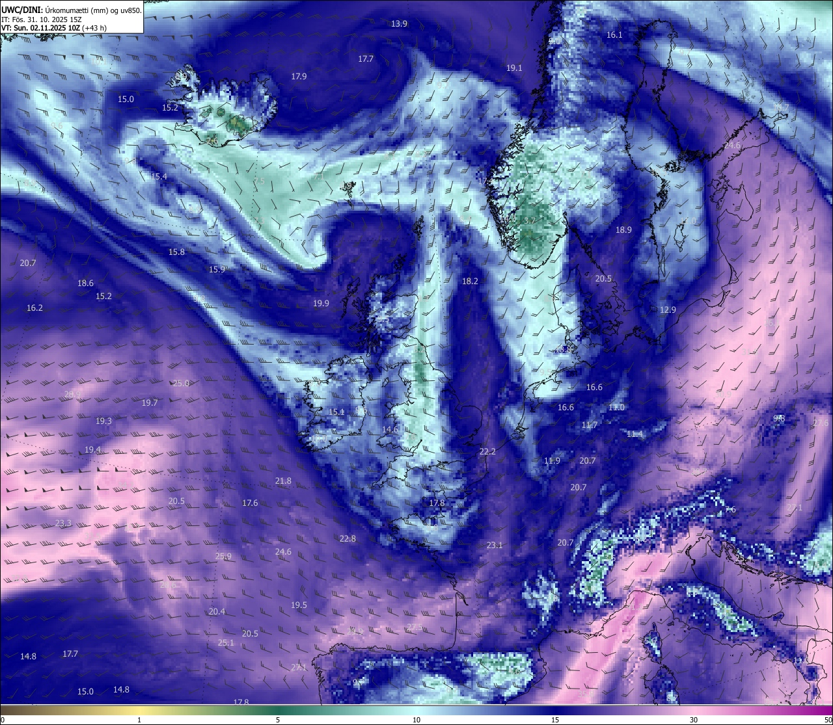Image resolution: width=833 pixels, height=725 pixels.
Task: Click the 18.9 value over Sweden
Action: click(623, 230)
